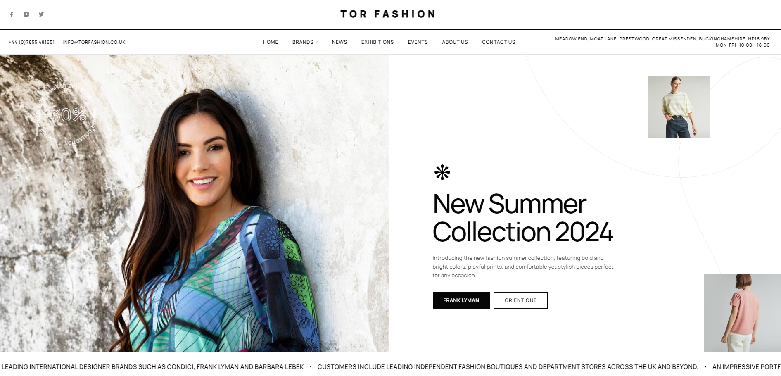Click the TOR FASHION logo
The width and height of the screenshot is (781, 376).
pyautogui.click(x=388, y=14)
